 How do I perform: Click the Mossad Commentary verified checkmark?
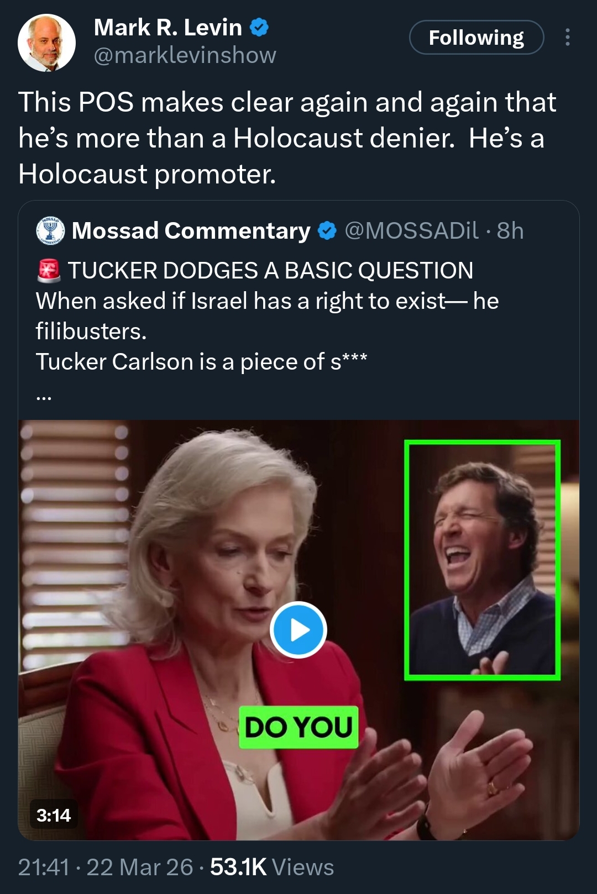[327, 230]
